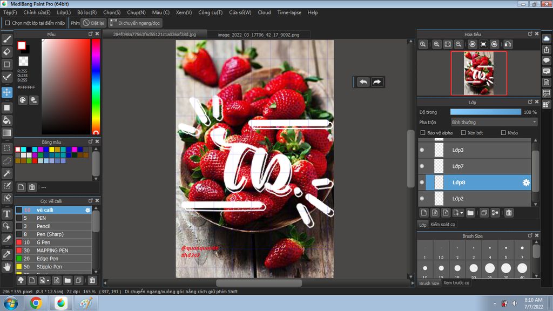Enable 'Xén bớt' checkbox

[463, 133]
